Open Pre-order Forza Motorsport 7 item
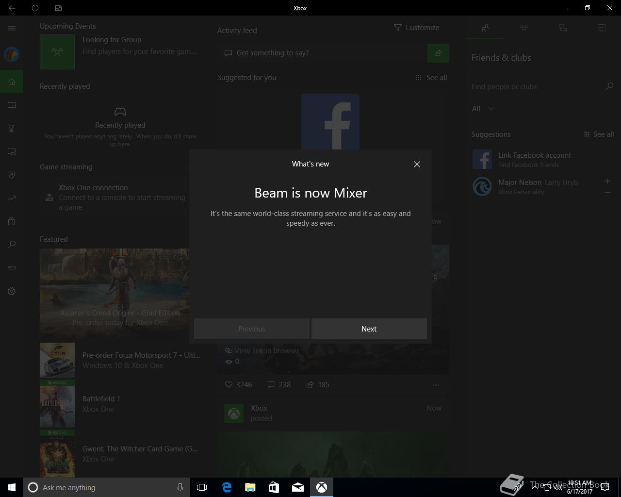 (120, 360)
